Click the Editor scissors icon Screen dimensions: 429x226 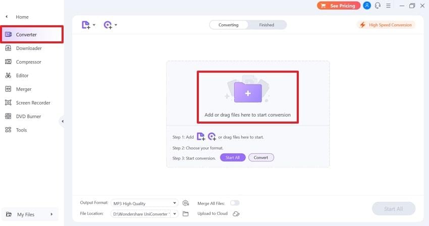coord(8,75)
